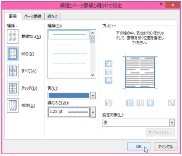182x156 pixels.
Task: Choose the dash-dot line style
Action: coord(69,73)
